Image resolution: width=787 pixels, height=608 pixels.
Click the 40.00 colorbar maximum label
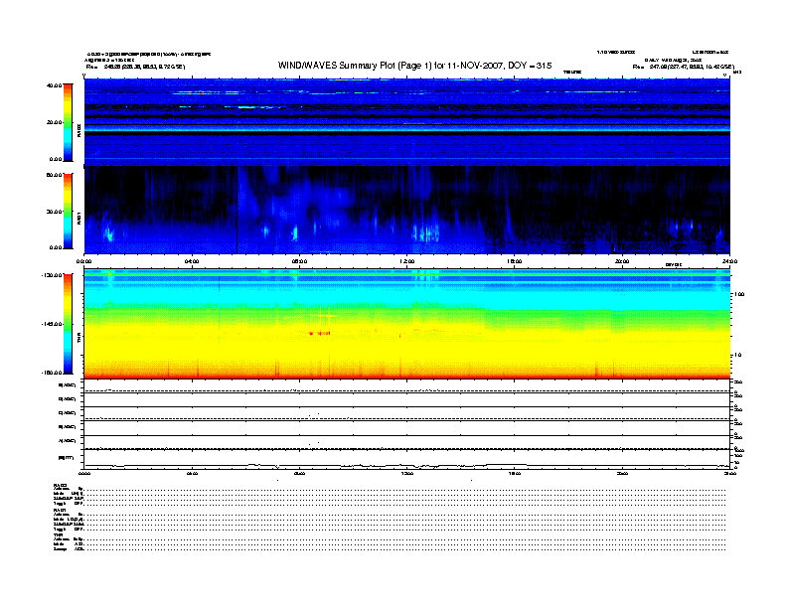(54, 85)
